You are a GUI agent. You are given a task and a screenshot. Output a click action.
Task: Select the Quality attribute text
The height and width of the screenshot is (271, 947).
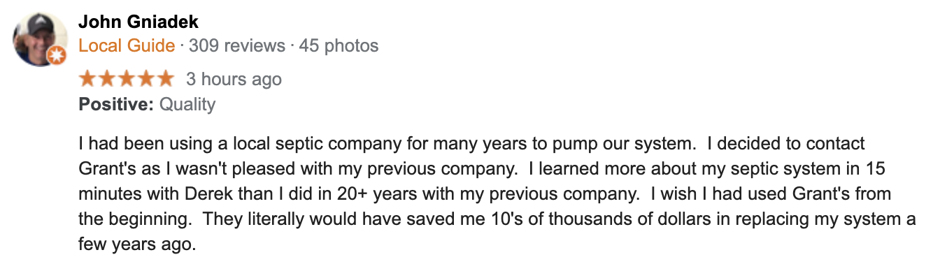pos(187,105)
